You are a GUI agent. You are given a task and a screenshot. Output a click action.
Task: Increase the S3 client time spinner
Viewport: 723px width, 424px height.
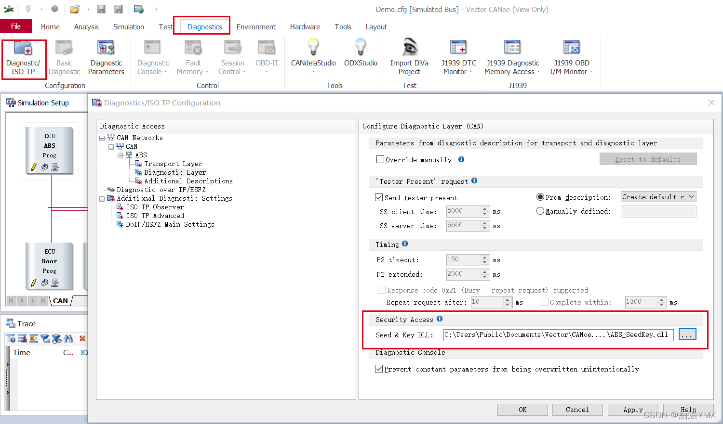pyautogui.click(x=485, y=209)
